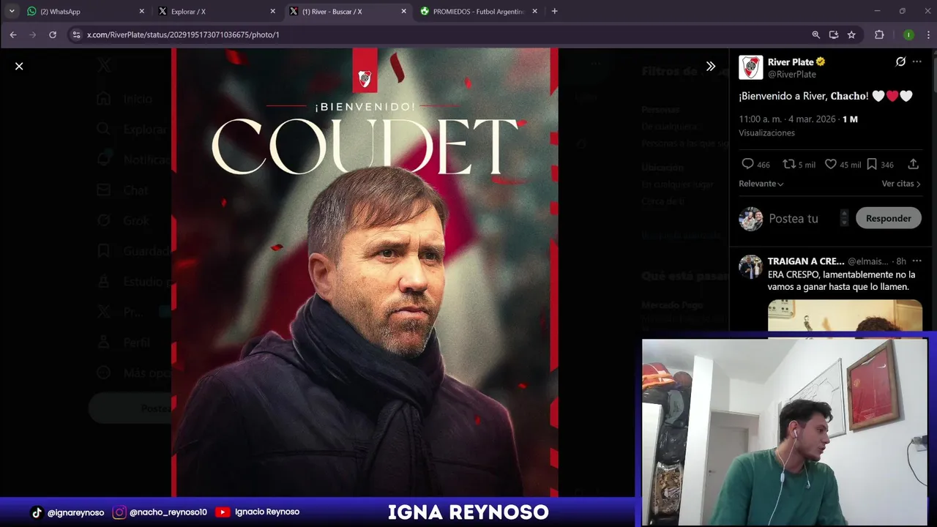This screenshot has width=937, height=527.
Task: Click the Grok explain icon on the tweet
Action: [x=900, y=61]
